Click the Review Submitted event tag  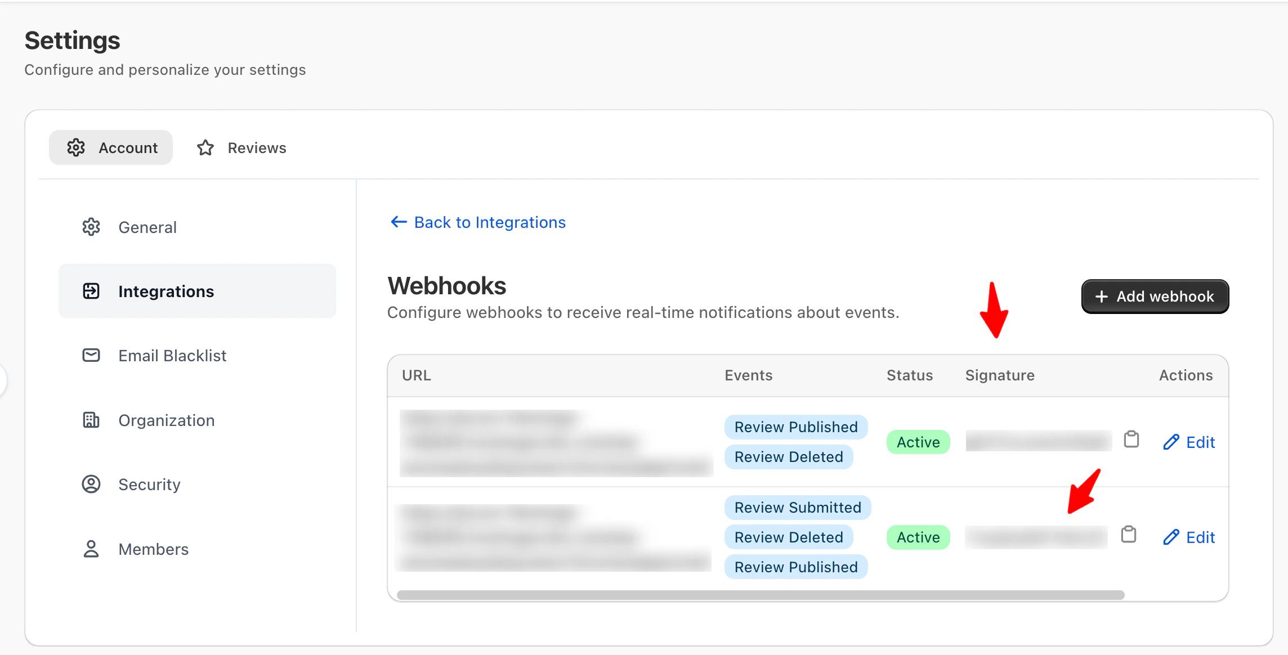click(x=797, y=508)
